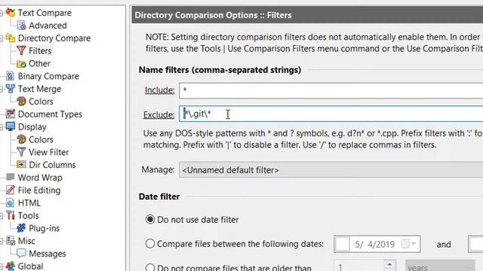This screenshot has width=483, height=271.
Task: Collapse the Directory Compare tree node
Action: tap(2, 38)
